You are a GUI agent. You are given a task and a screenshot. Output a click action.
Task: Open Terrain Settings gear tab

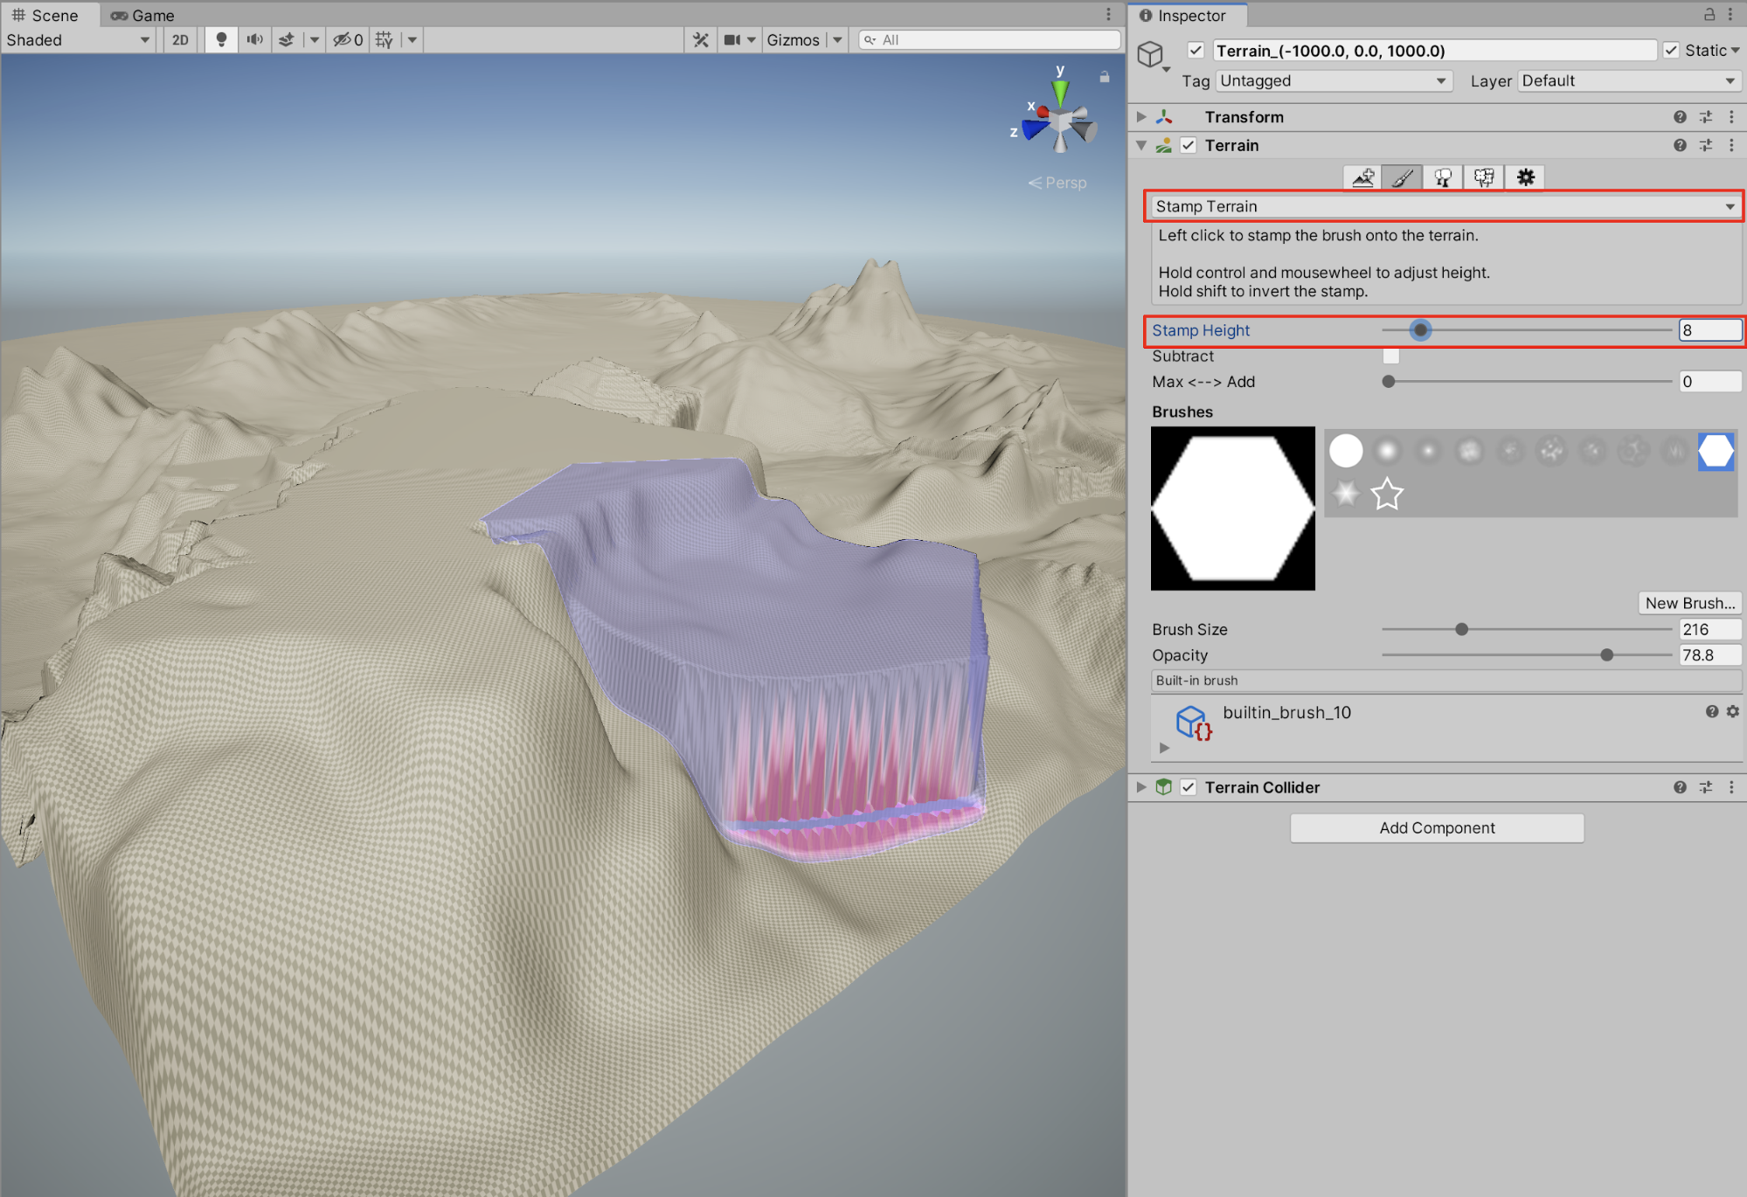[x=1525, y=177]
